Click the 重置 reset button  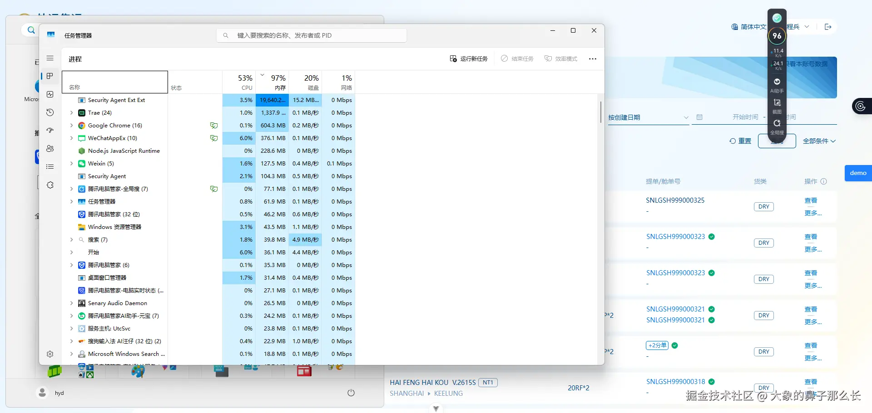[x=740, y=141]
